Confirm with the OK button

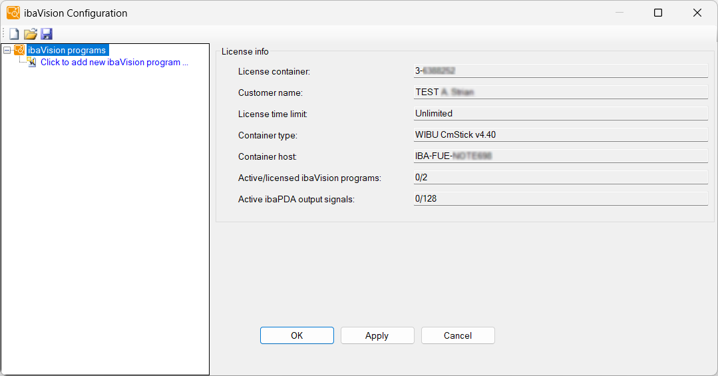(x=297, y=335)
